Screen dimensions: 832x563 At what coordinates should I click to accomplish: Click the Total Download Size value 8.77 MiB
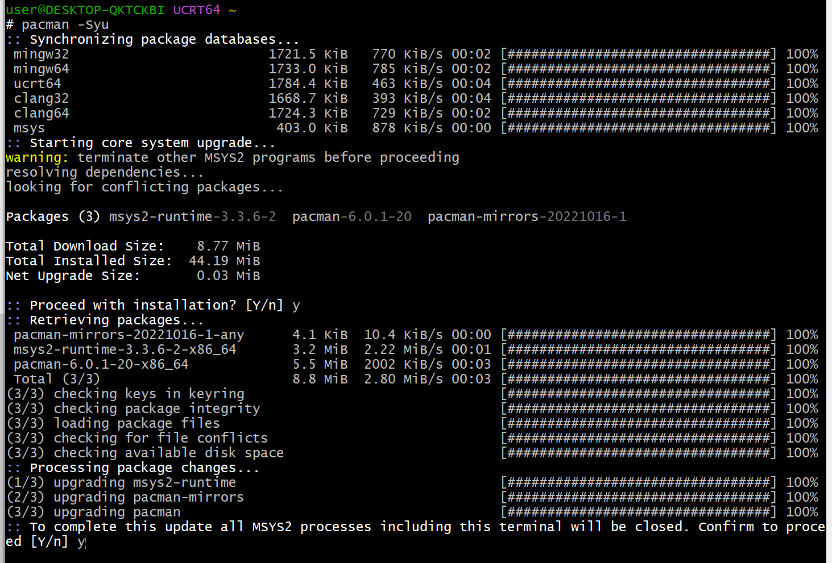tap(229, 247)
